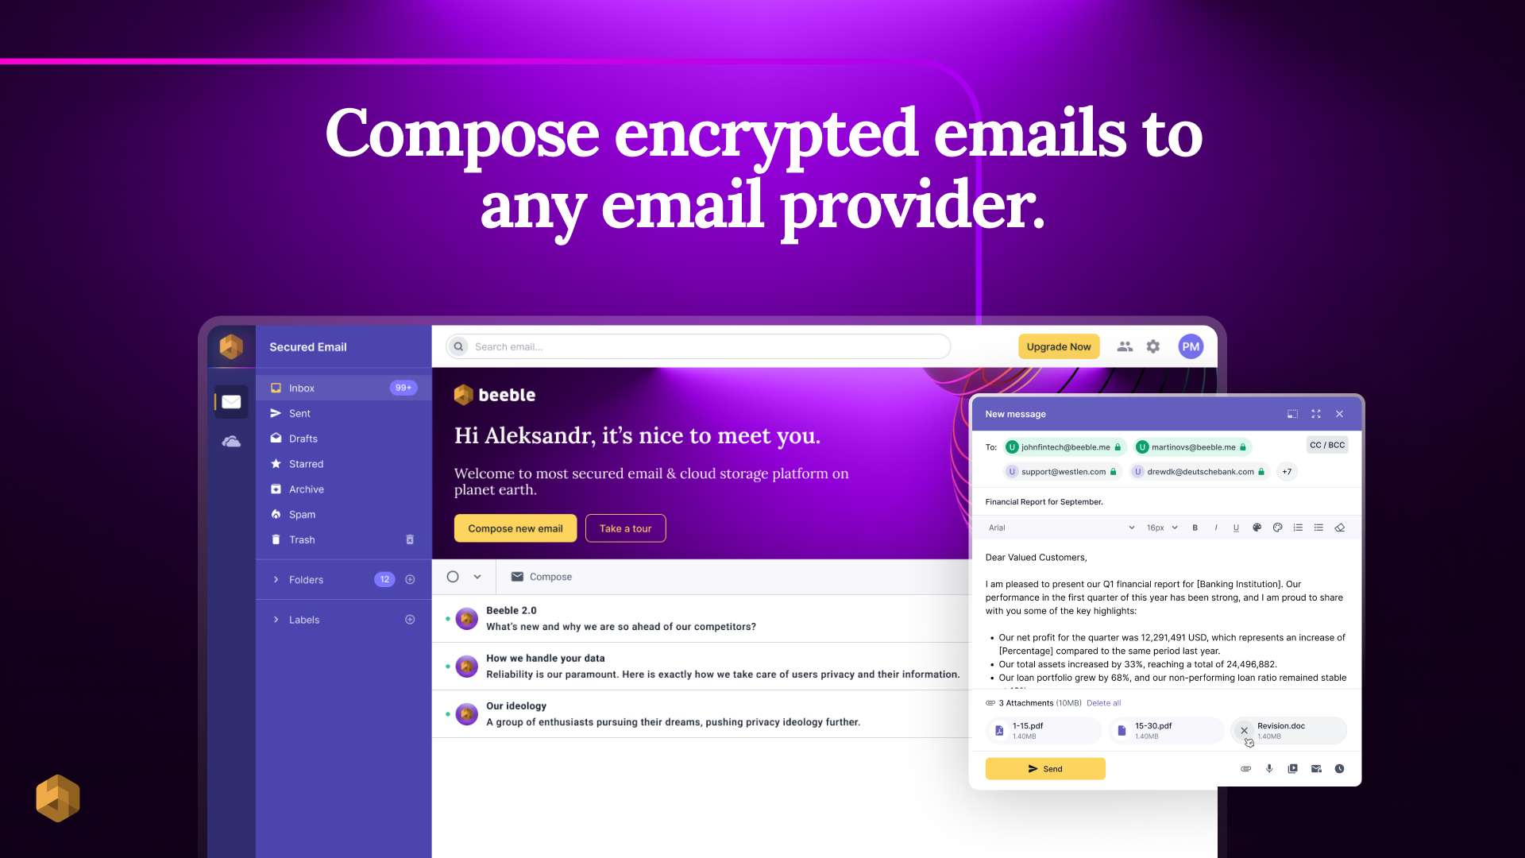Expand Folders section in sidebar
The image size is (1525, 858).
click(277, 579)
